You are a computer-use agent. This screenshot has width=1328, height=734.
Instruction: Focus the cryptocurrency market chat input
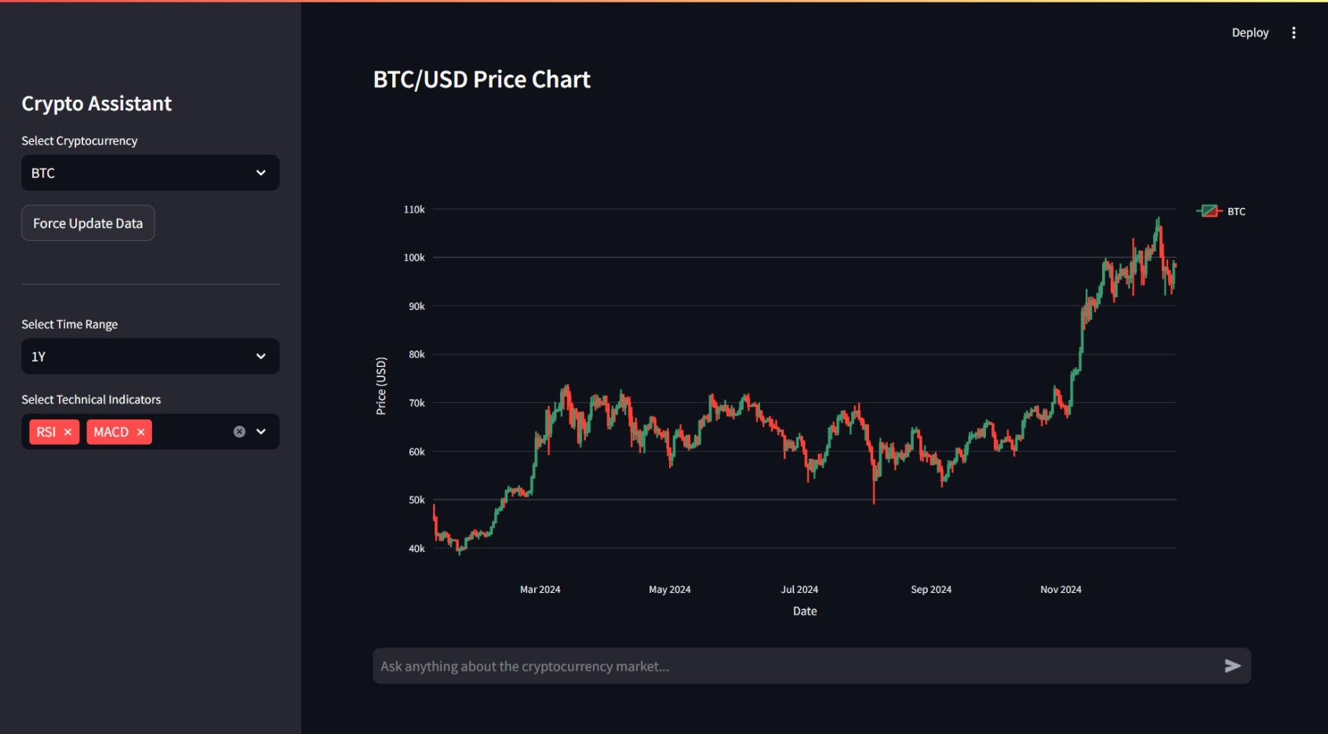(x=792, y=666)
